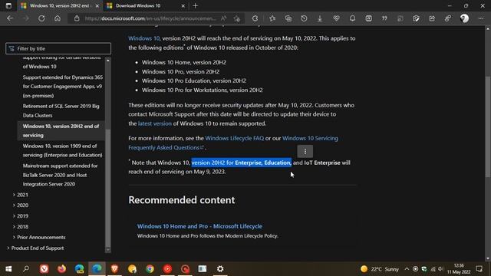Open the Share icon in the toolbar
Viewport: 491px width, 276px height.
coord(432,18)
